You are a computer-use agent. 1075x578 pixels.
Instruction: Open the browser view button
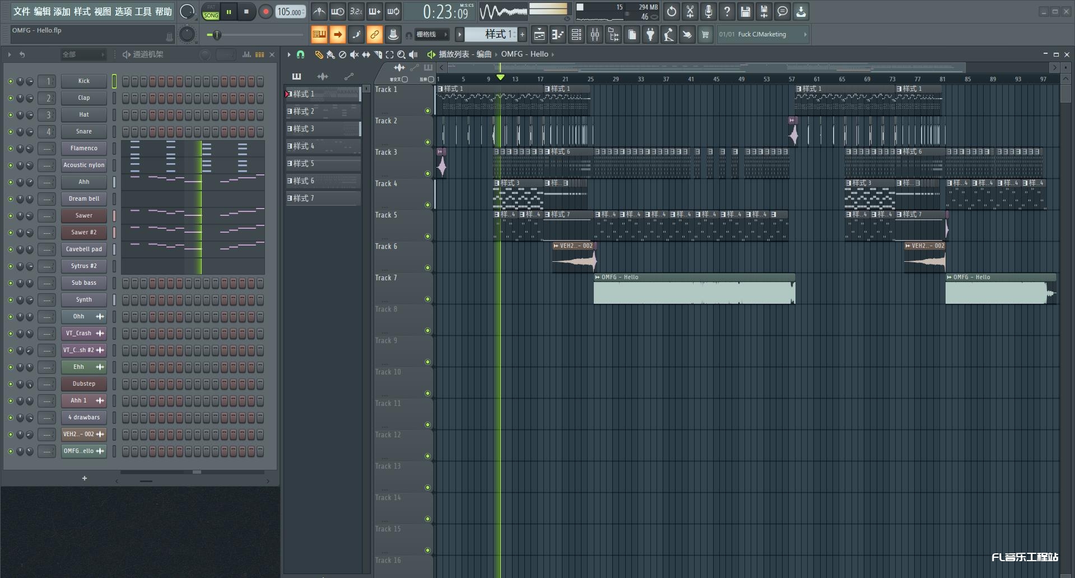613,35
